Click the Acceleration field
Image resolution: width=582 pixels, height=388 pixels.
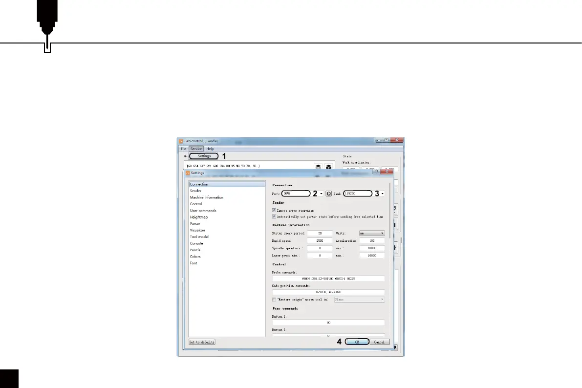372,240
